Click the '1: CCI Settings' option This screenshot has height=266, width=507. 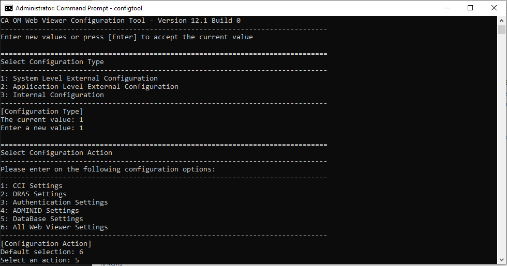pos(32,186)
